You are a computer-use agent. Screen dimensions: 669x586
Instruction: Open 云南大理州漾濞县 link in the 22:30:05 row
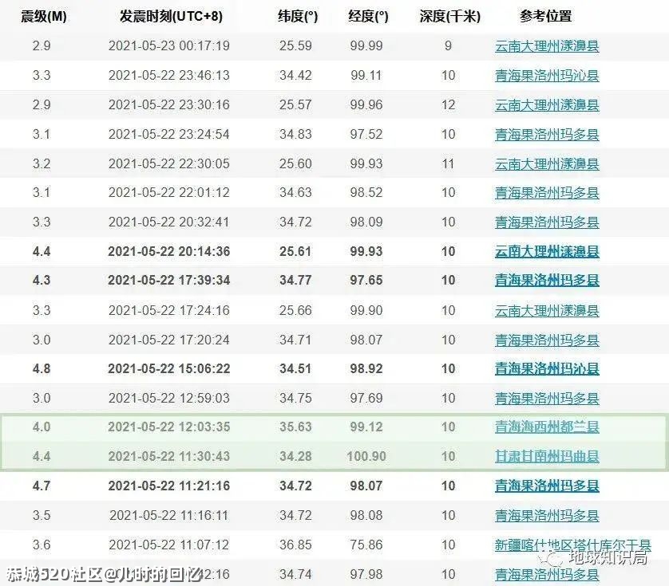547,163
